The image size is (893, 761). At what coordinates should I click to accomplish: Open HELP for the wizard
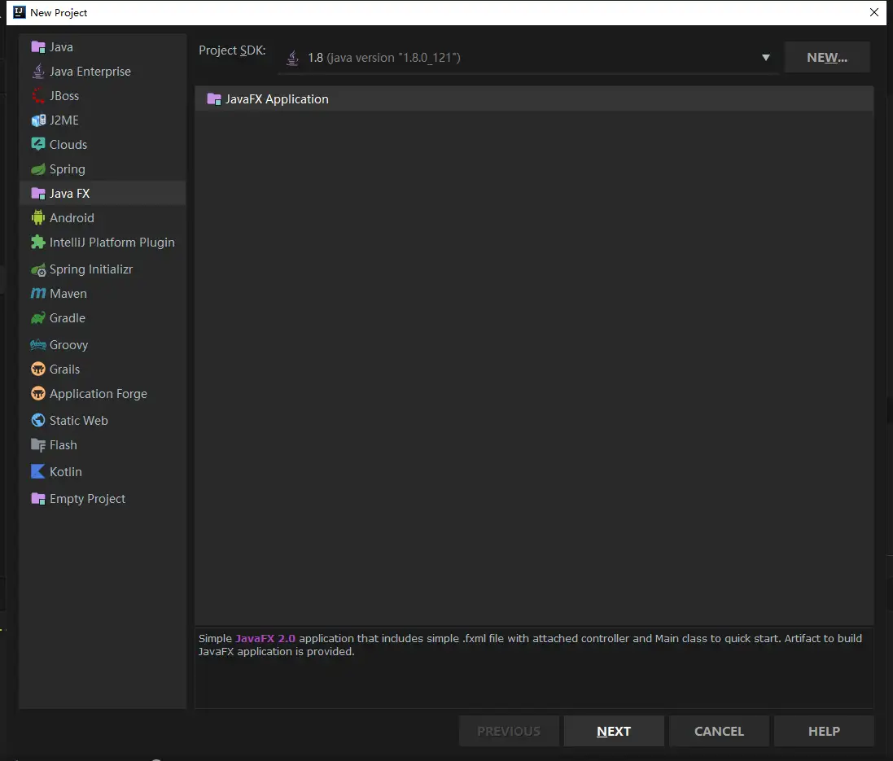[823, 731]
